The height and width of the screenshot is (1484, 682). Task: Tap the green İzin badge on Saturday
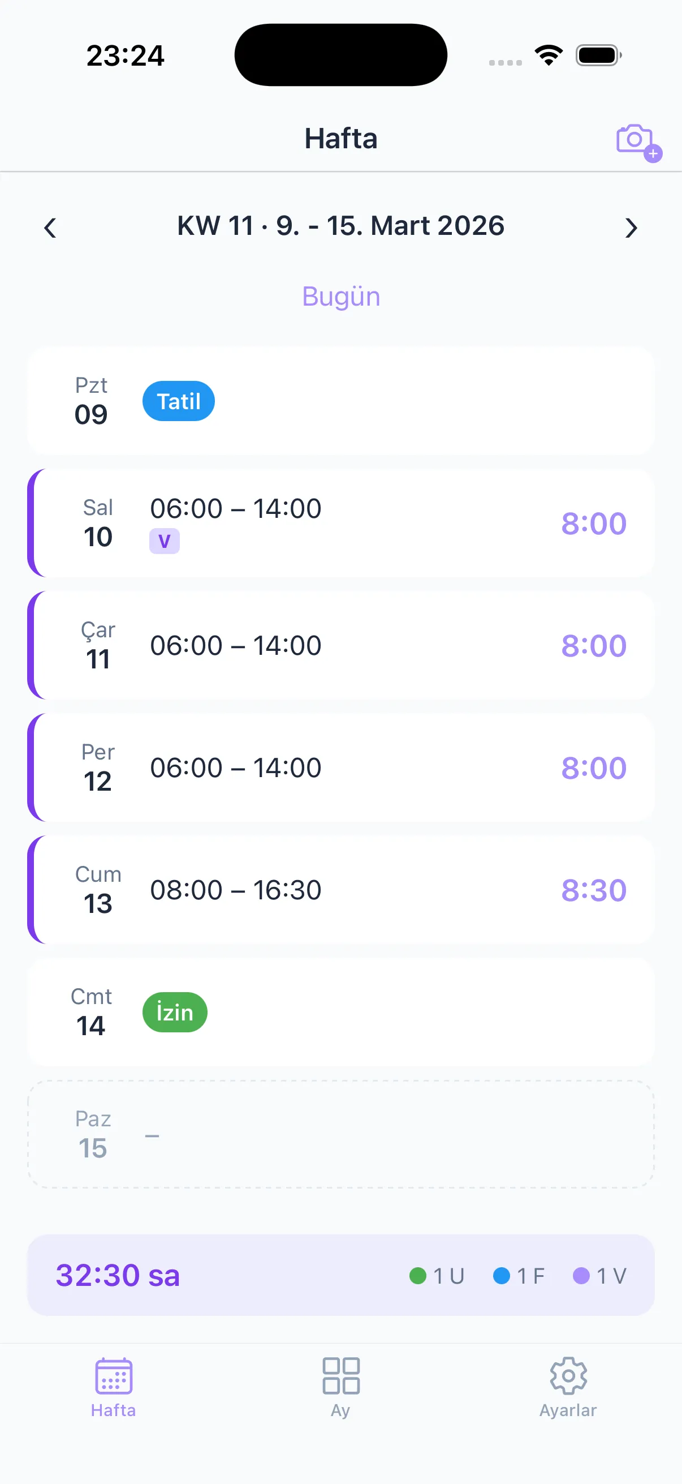[174, 1012]
